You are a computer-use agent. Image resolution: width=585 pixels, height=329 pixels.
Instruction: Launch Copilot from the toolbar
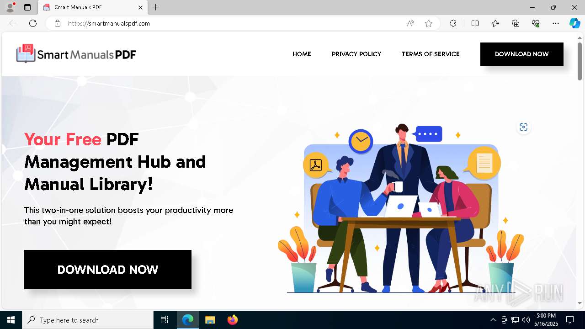574,23
